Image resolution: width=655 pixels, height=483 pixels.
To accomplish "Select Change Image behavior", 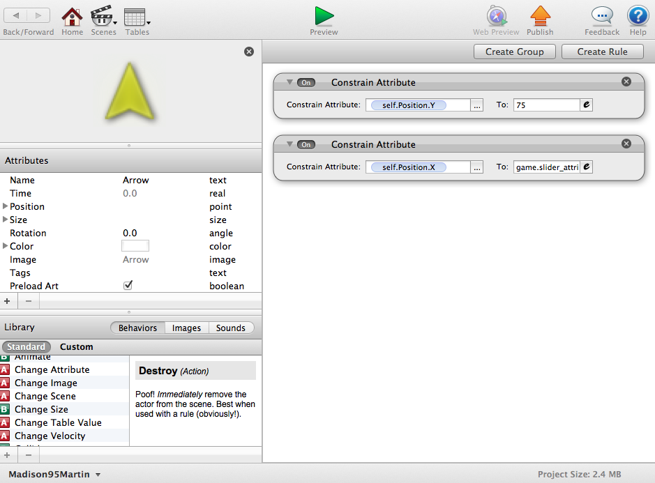I will [x=64, y=383].
